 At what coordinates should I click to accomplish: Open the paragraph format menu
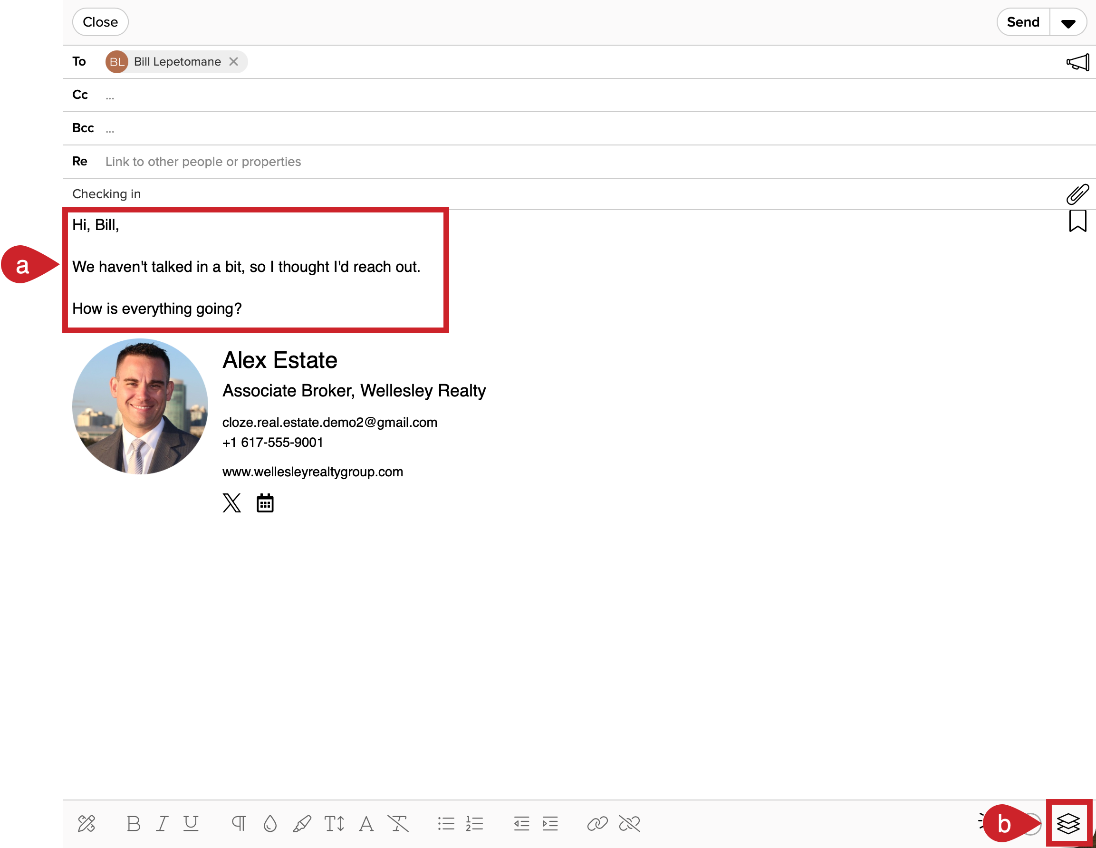(x=239, y=823)
